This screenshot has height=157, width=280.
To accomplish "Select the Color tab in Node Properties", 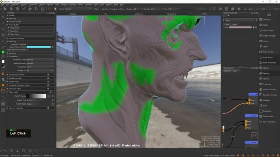I will tap(227, 24).
